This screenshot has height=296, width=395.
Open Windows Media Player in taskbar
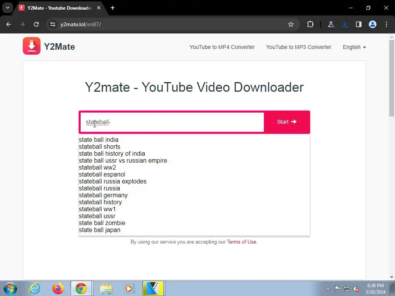pos(129,288)
